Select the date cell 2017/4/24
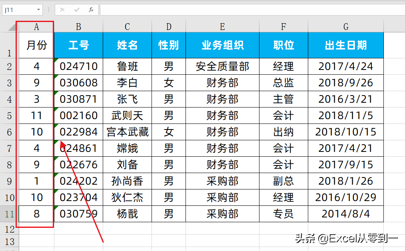 (346, 66)
